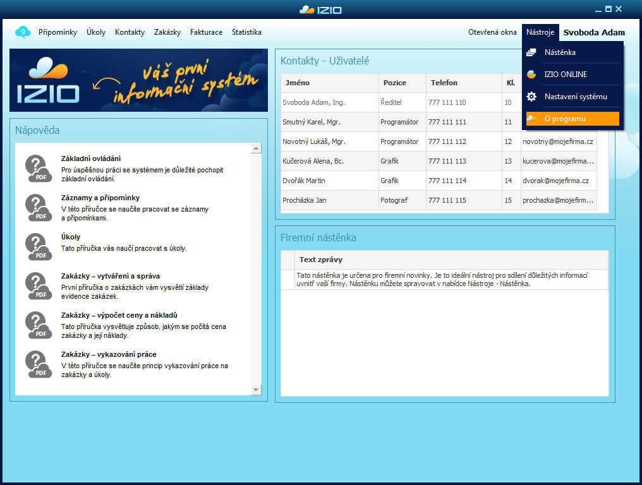
Task: Click the IZIO logo in title bar
Action: (320, 9)
